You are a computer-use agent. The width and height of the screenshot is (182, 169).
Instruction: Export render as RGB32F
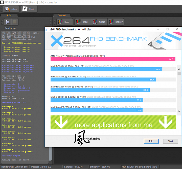click(116, 22)
